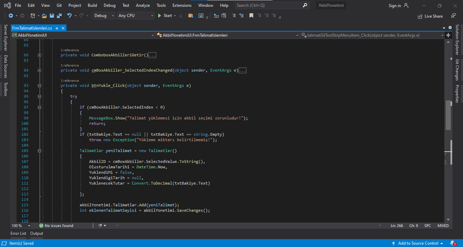Open the Any CPU platform dropdown

pyautogui.click(x=136, y=16)
